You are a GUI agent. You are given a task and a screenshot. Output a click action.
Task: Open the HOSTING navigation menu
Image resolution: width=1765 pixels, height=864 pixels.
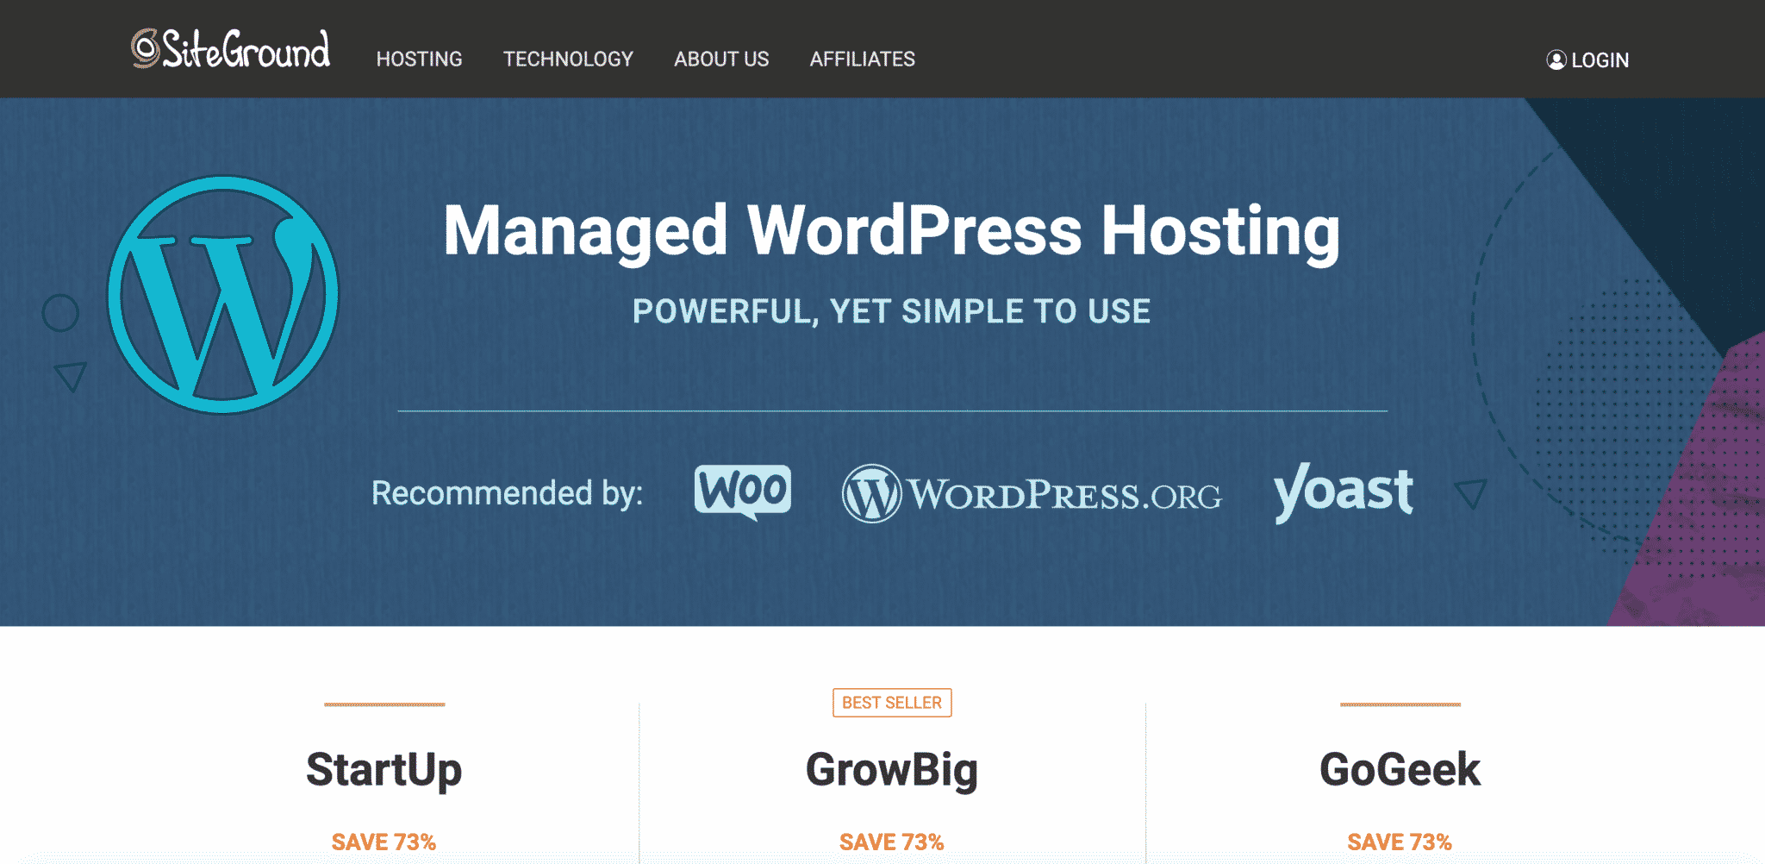pyautogui.click(x=419, y=59)
